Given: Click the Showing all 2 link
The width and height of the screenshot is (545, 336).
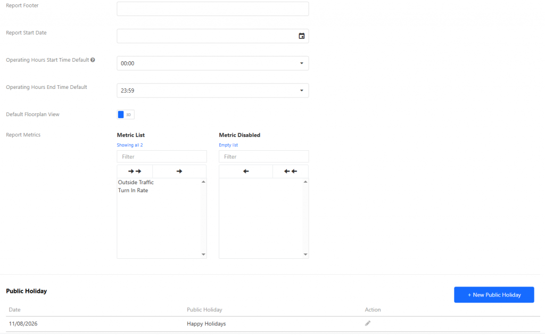Looking at the screenshot, I should (130, 145).
